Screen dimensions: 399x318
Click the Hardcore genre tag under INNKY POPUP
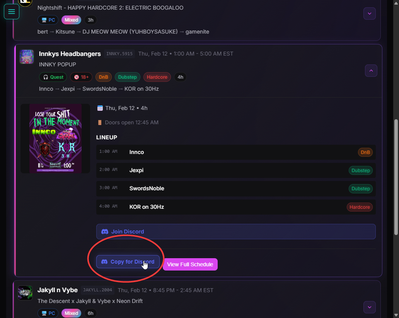[157, 77]
